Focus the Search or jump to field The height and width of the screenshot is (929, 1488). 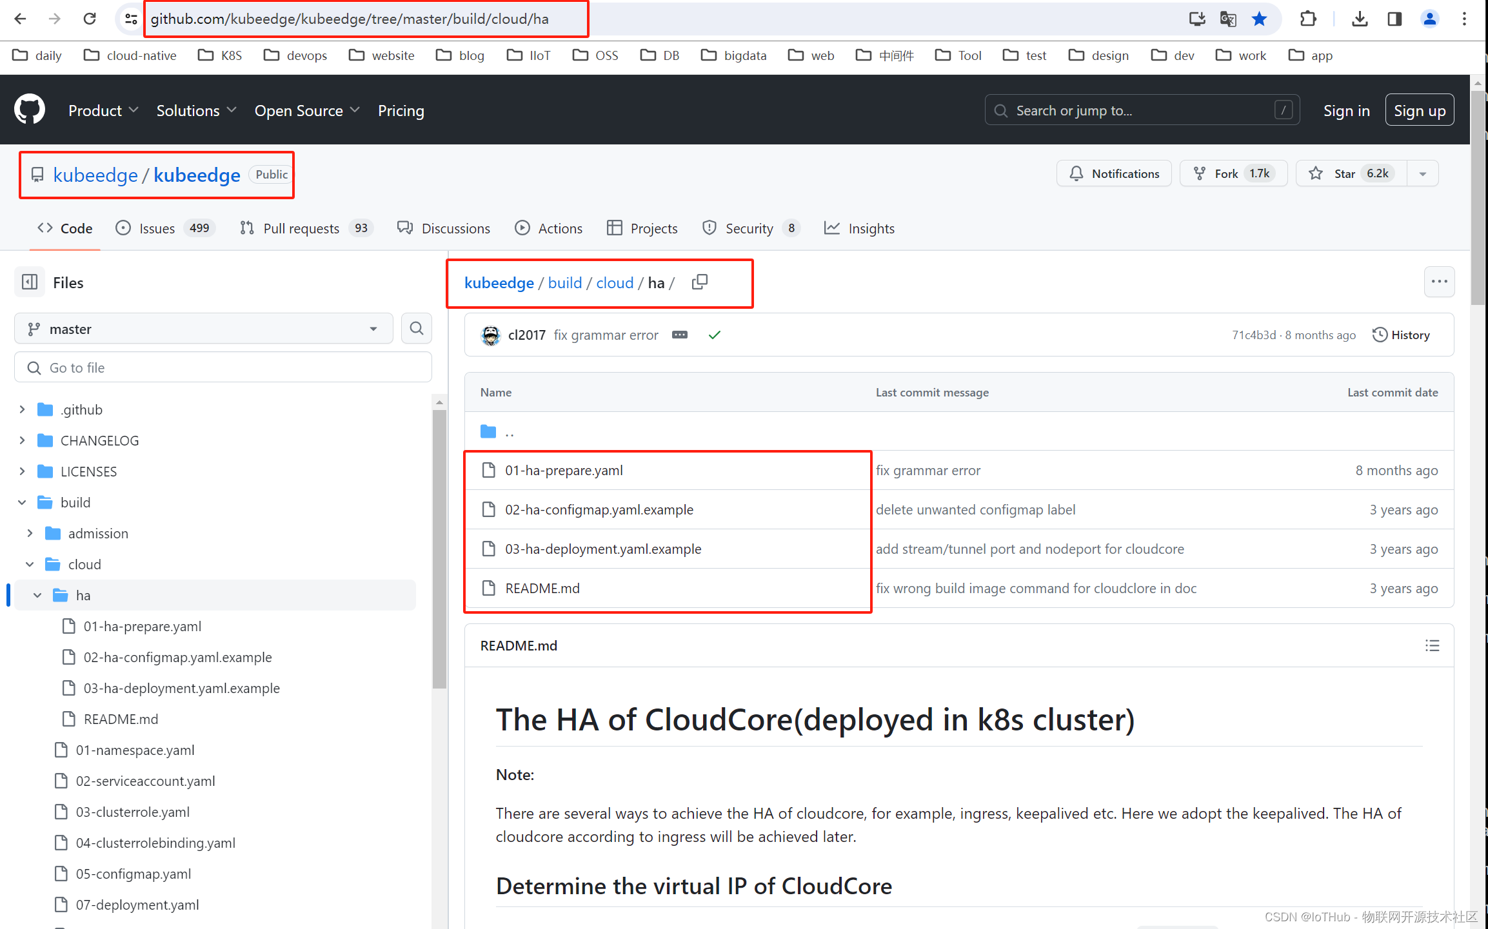(x=1142, y=110)
